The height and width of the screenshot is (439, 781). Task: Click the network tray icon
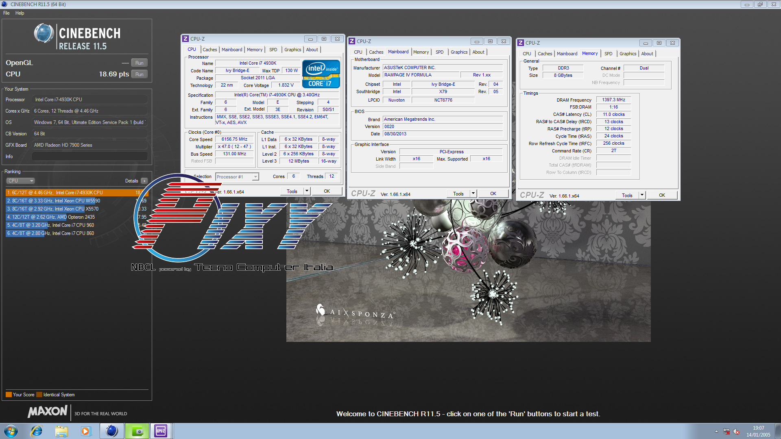point(726,431)
